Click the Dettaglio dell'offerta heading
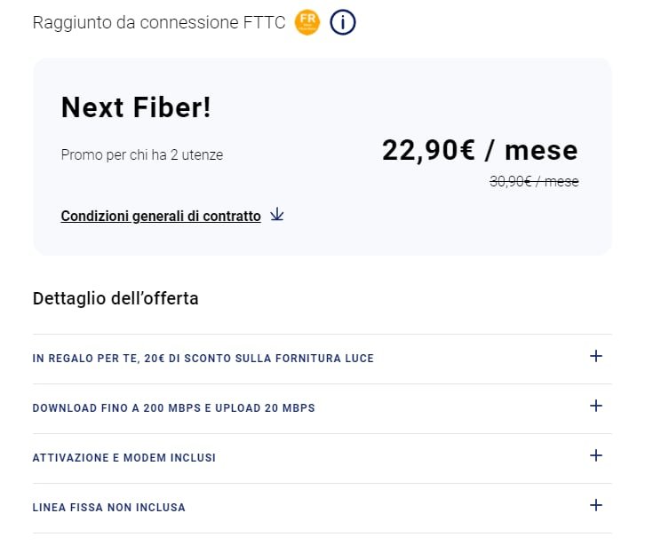This screenshot has height=545, width=645. click(115, 298)
